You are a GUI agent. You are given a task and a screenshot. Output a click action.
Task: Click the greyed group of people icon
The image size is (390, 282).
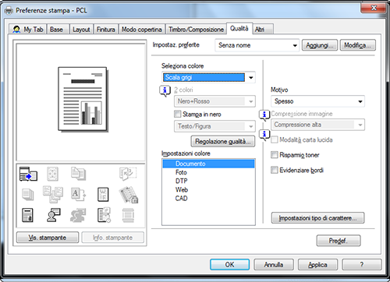tap(78, 215)
